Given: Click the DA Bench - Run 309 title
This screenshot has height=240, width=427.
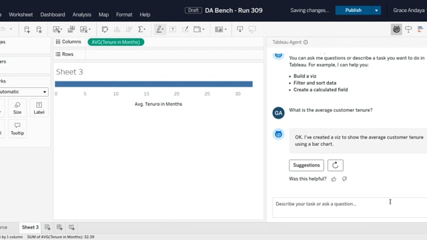Looking at the screenshot, I should point(234,11).
